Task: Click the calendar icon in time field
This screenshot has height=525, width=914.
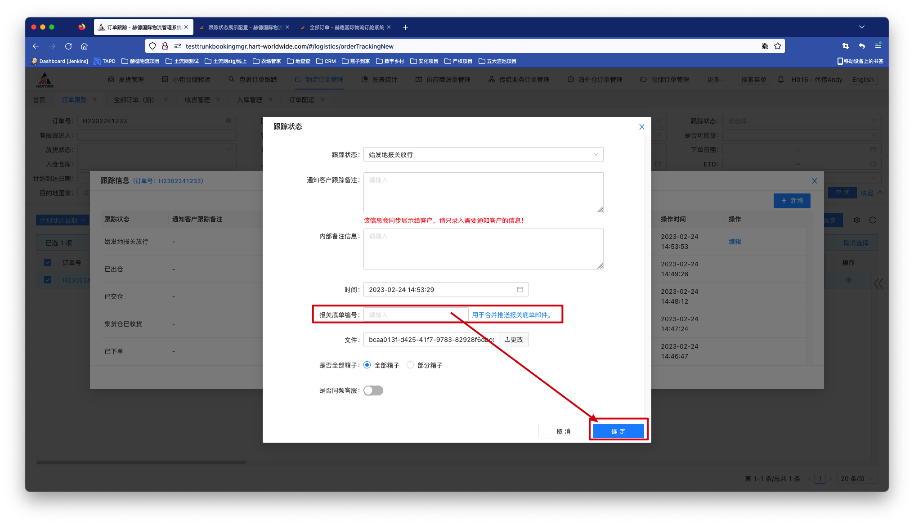Action: [520, 289]
